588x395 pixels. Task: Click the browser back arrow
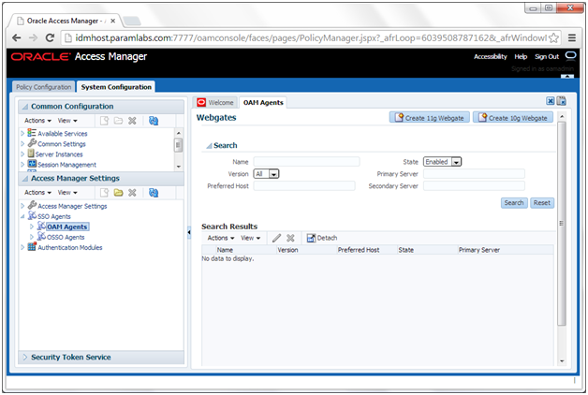coord(17,37)
